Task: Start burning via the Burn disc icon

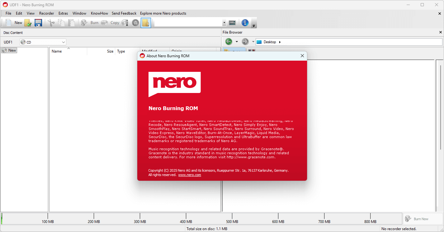Action: [x=84, y=22]
